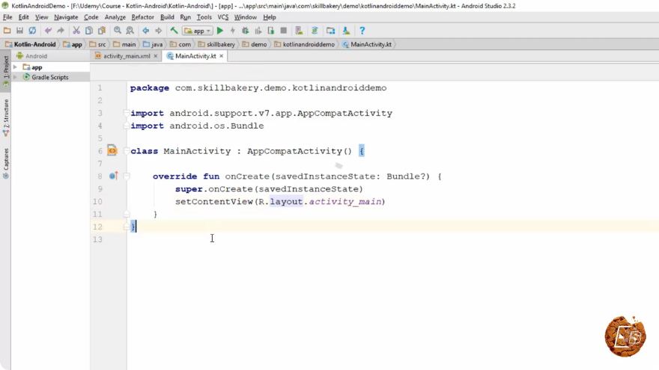Click the skillbakery breadcrumb folder
The height and width of the screenshot is (370, 659).
coord(216,44)
